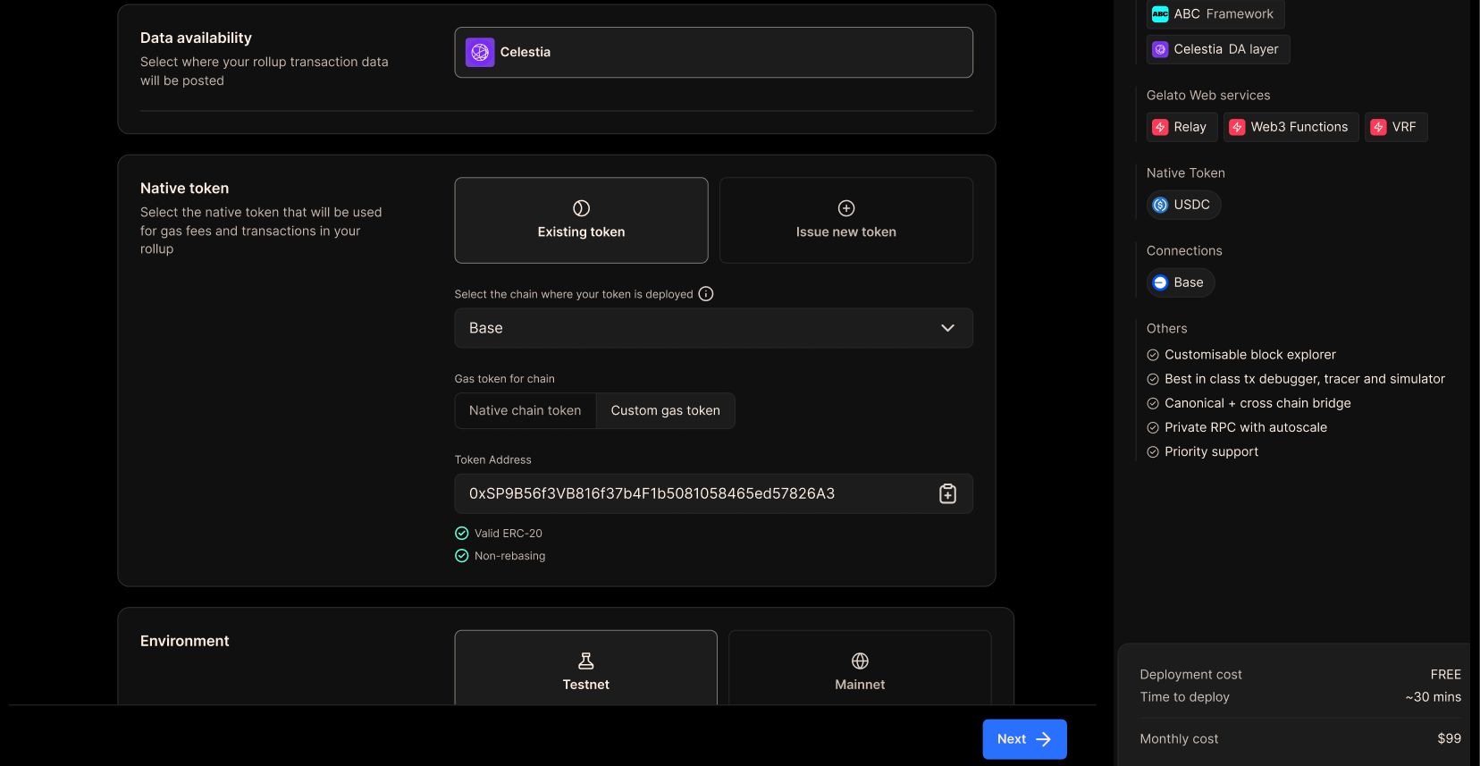Click the Relay service icon

[x=1160, y=127]
